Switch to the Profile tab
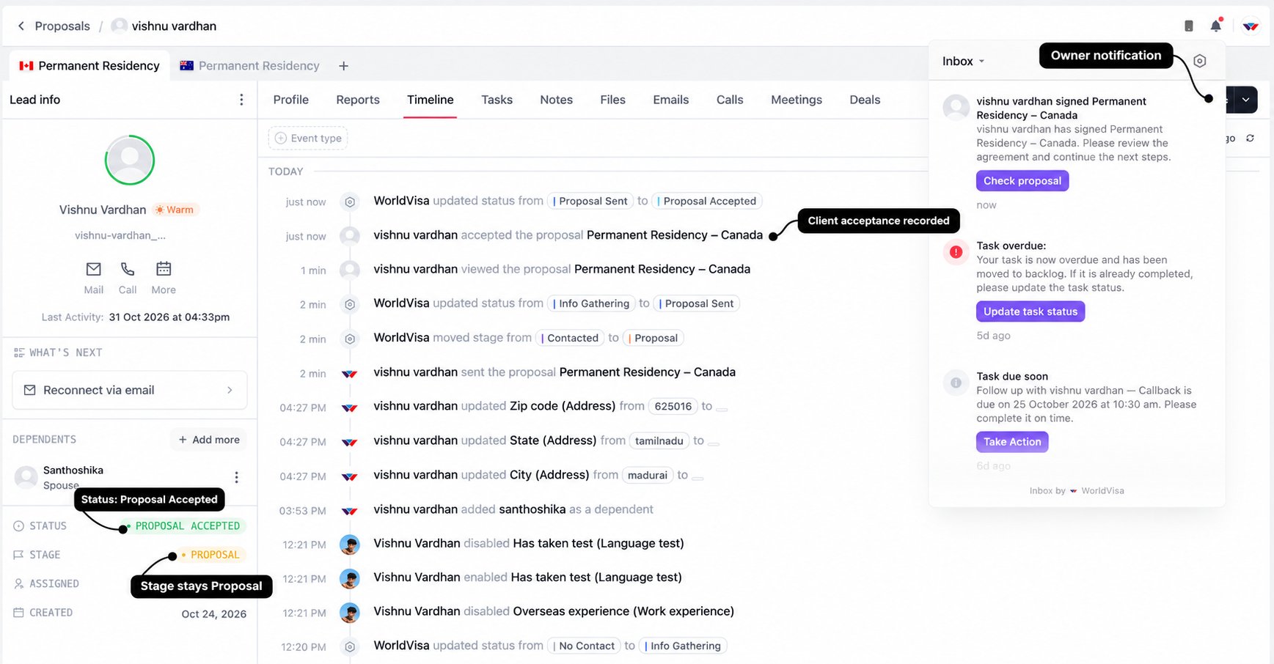The image size is (1274, 664). tap(291, 100)
